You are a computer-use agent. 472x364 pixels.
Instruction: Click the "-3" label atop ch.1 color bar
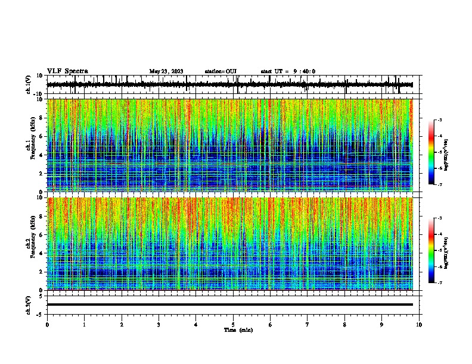click(439, 120)
